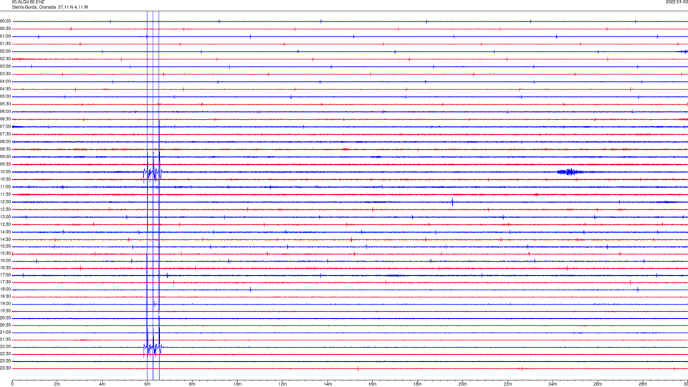Screen dimensions: 688x387
Task: Select the 14:30 time label
Action: [6, 239]
